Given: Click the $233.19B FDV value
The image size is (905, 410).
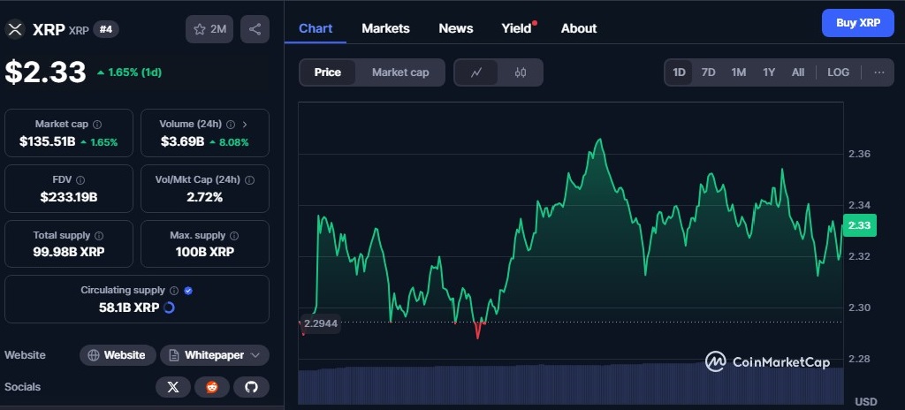Looking at the screenshot, I should [x=69, y=197].
